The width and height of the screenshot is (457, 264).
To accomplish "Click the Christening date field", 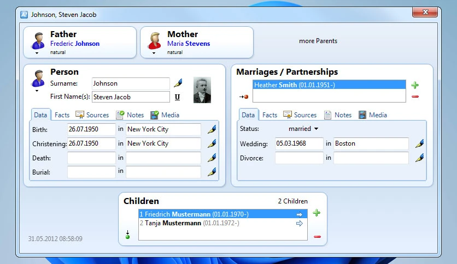I will [x=91, y=143].
